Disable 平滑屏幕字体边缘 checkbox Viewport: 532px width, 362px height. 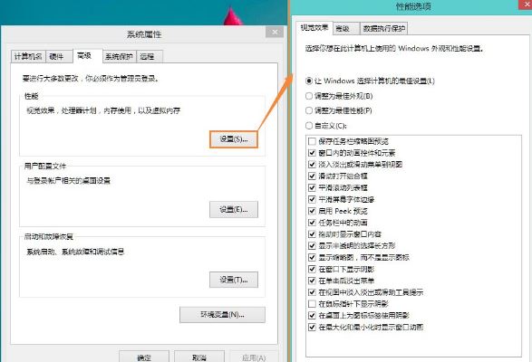[312, 199]
